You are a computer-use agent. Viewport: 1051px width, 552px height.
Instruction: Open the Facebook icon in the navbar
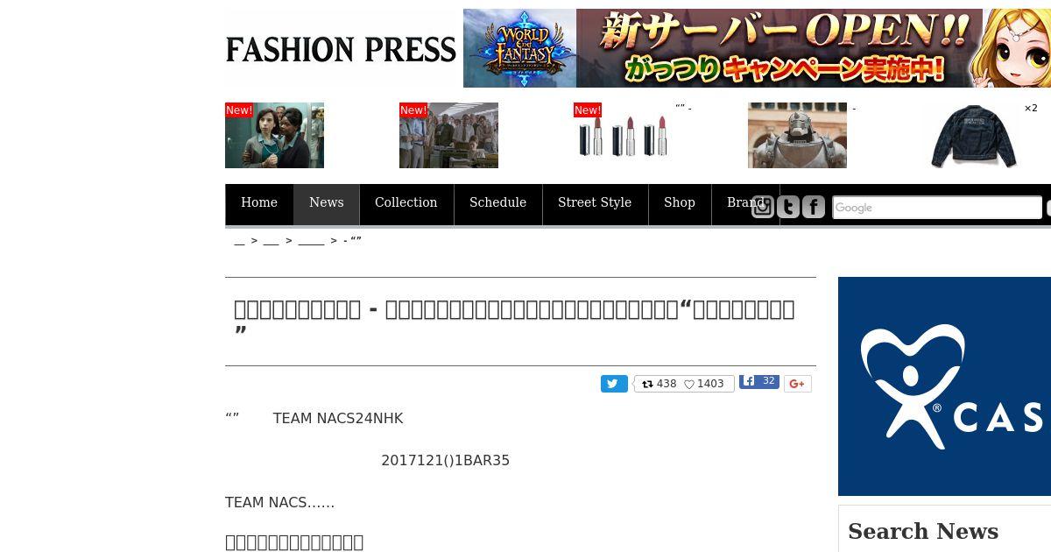[x=814, y=207]
